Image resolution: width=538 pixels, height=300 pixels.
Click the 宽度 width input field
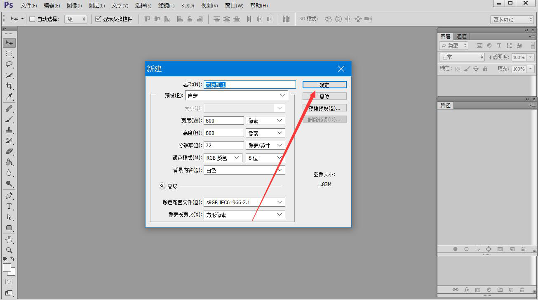coord(223,120)
